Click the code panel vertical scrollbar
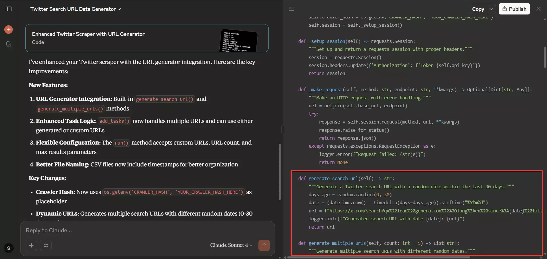The width and height of the screenshot is (547, 259). pyautogui.click(x=545, y=57)
